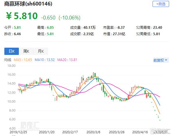
Task: Click the 2020/2/17 date axis label
Action: (70, 132)
